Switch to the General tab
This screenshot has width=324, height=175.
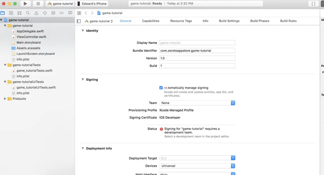pyautogui.click(x=125, y=21)
